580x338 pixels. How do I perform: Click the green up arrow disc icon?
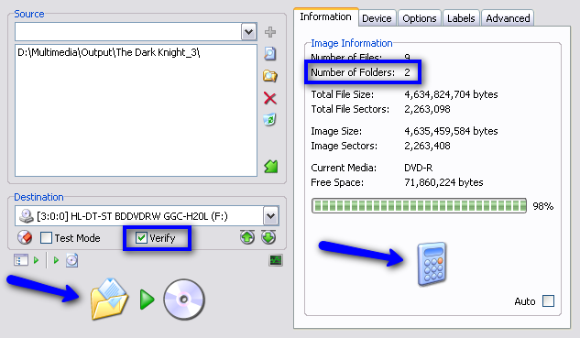[247, 237]
